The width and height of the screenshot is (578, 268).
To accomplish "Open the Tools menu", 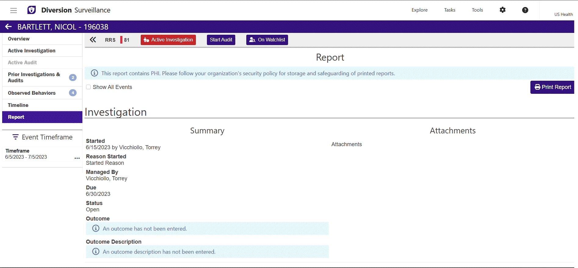I will (477, 10).
